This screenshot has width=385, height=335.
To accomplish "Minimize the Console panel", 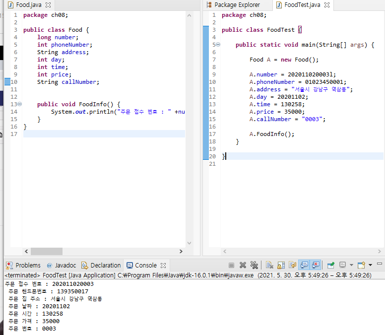I will 380,264.
